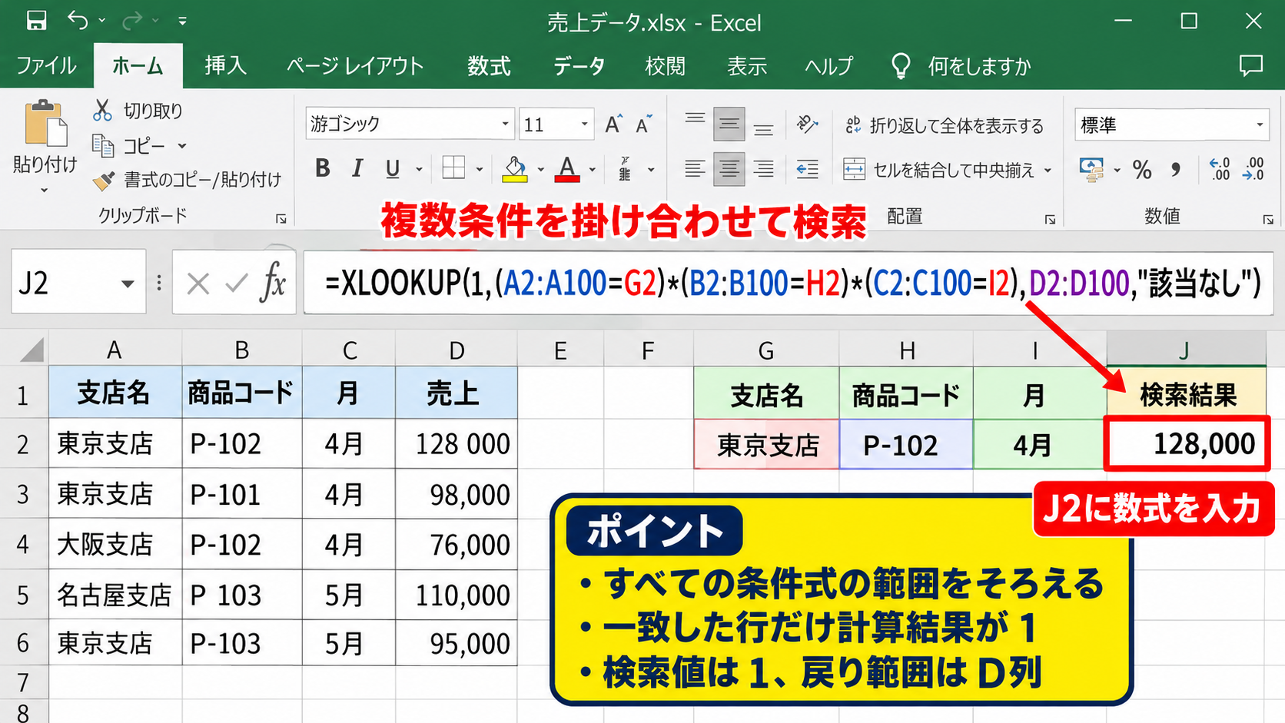Decrease font size with small A icon
1285x723 pixels.
point(644,124)
